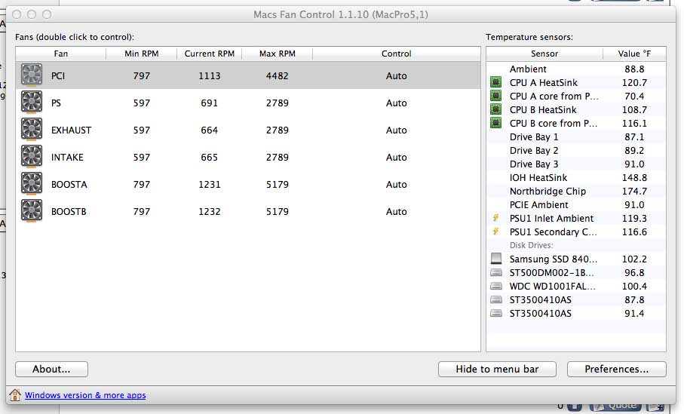
Task: Click the EXHAUST fan icon
Action: 32,130
